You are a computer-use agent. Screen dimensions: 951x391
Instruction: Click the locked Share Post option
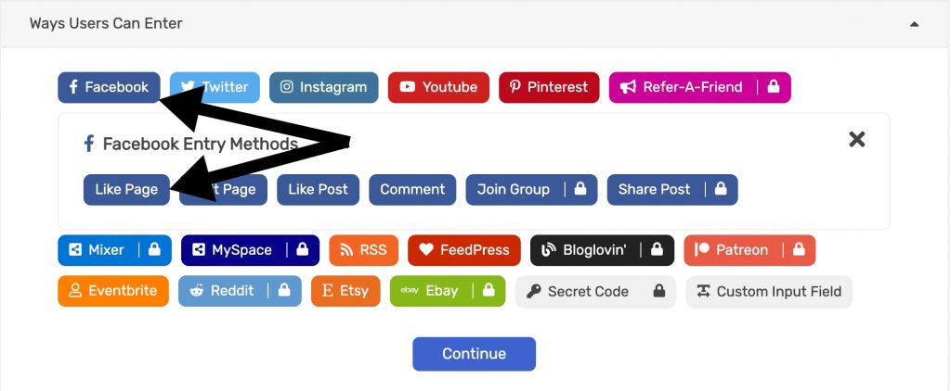[672, 189]
